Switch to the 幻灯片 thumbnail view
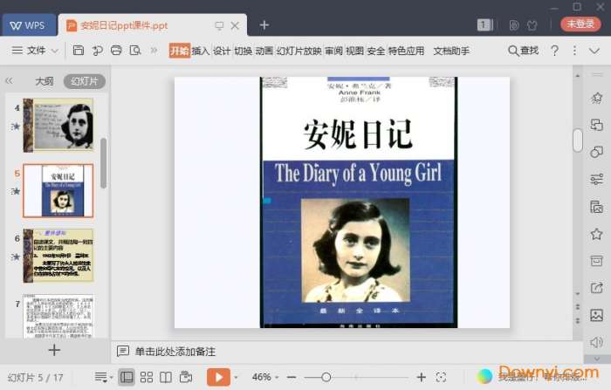611x390 pixels. [x=84, y=81]
